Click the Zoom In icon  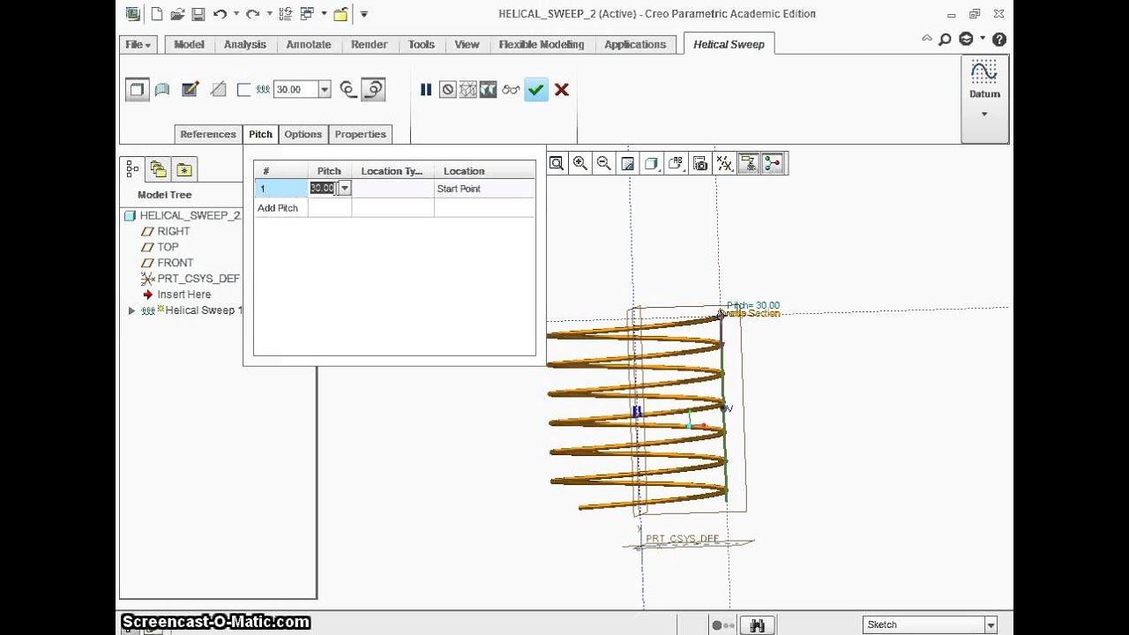[x=580, y=163]
